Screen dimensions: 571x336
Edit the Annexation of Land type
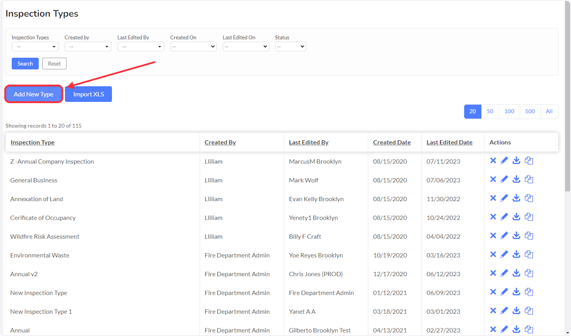point(504,198)
